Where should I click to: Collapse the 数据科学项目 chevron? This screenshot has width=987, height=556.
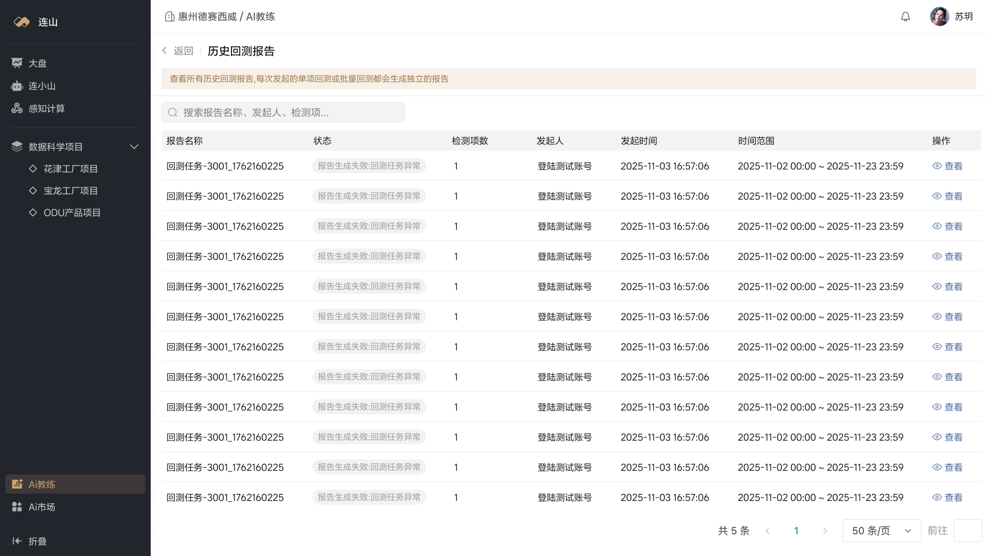134,147
